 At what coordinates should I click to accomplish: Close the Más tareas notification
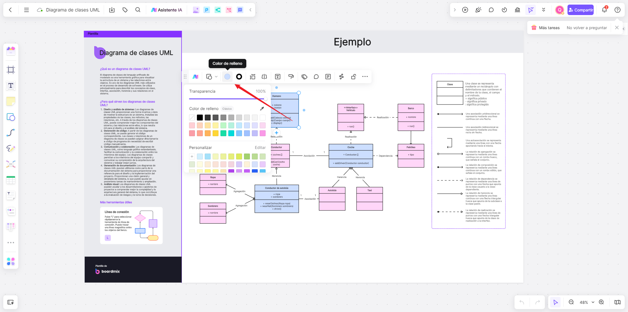pyautogui.click(x=617, y=28)
